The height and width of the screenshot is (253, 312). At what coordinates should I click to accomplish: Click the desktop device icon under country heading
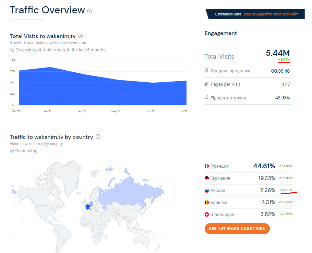[12, 151]
